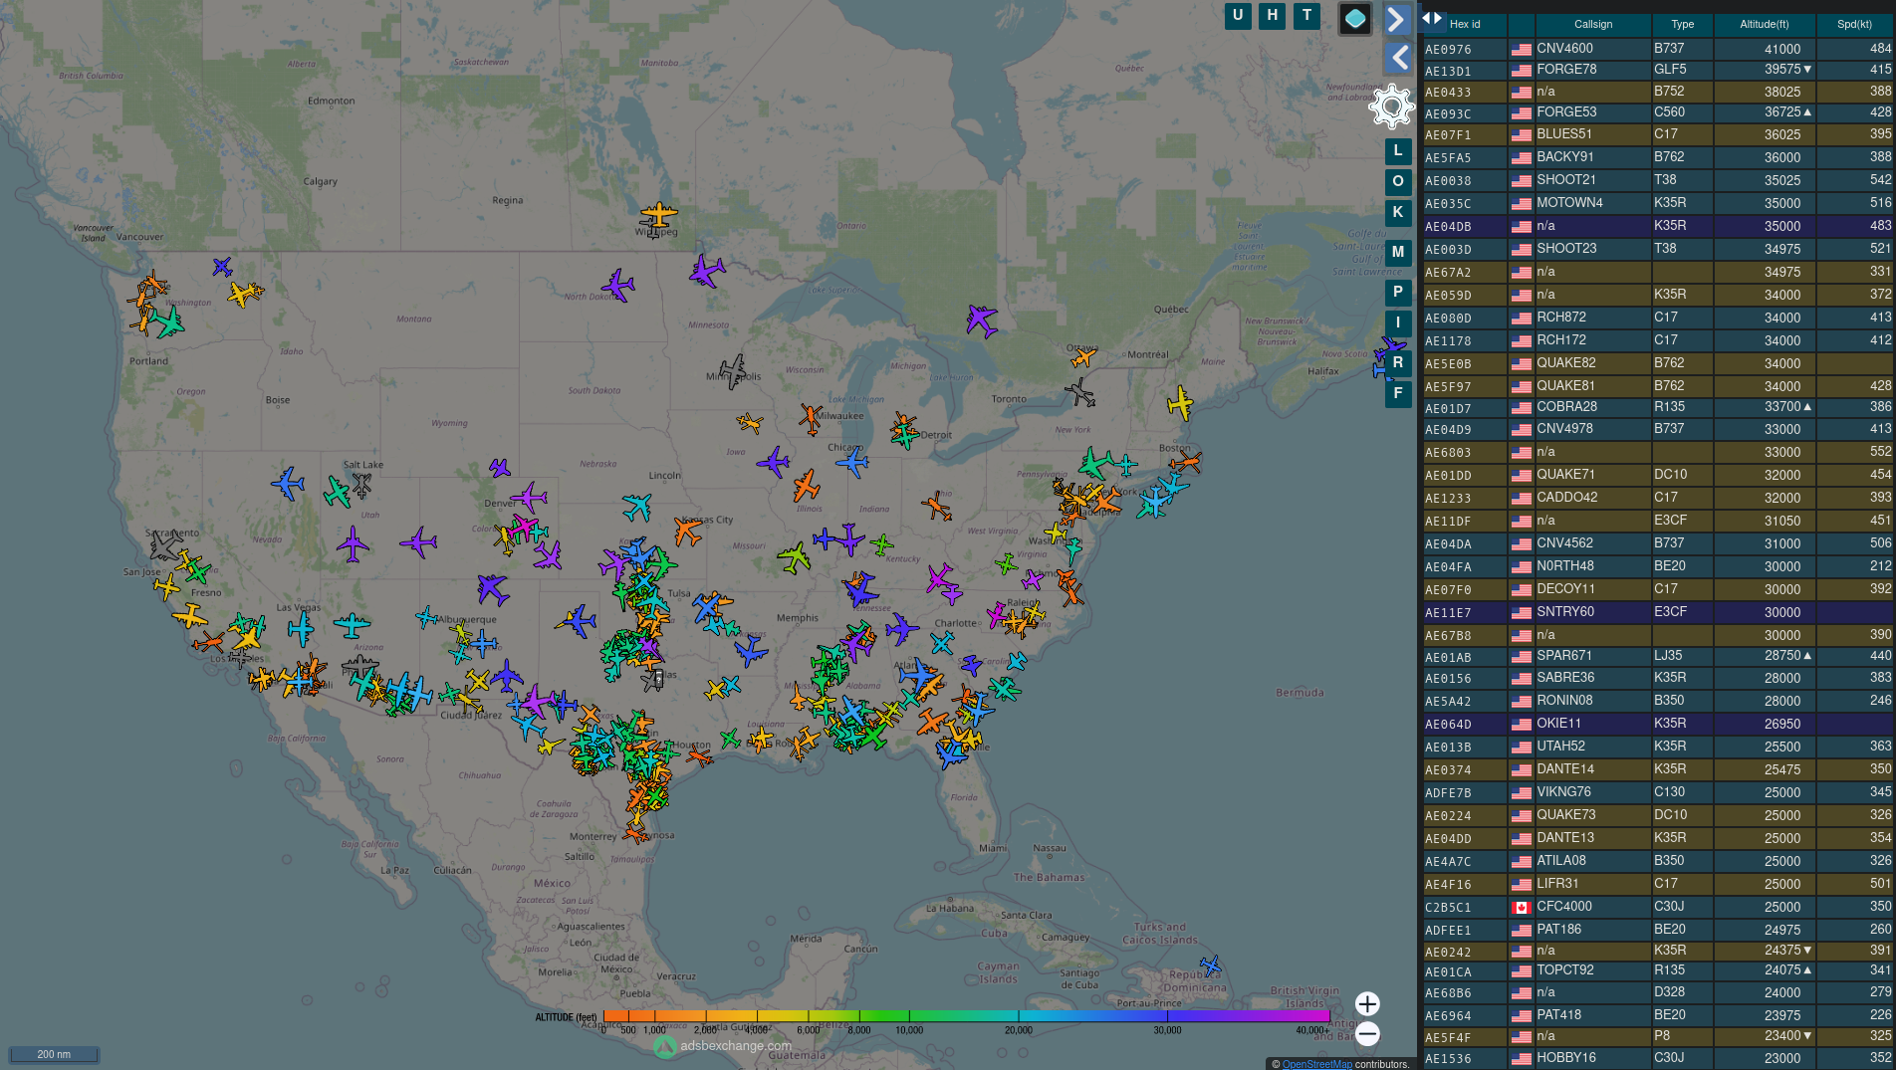Screen dimensions: 1896x1070
Task: Select the grey aircraft near Sacramento
Action: (165, 544)
